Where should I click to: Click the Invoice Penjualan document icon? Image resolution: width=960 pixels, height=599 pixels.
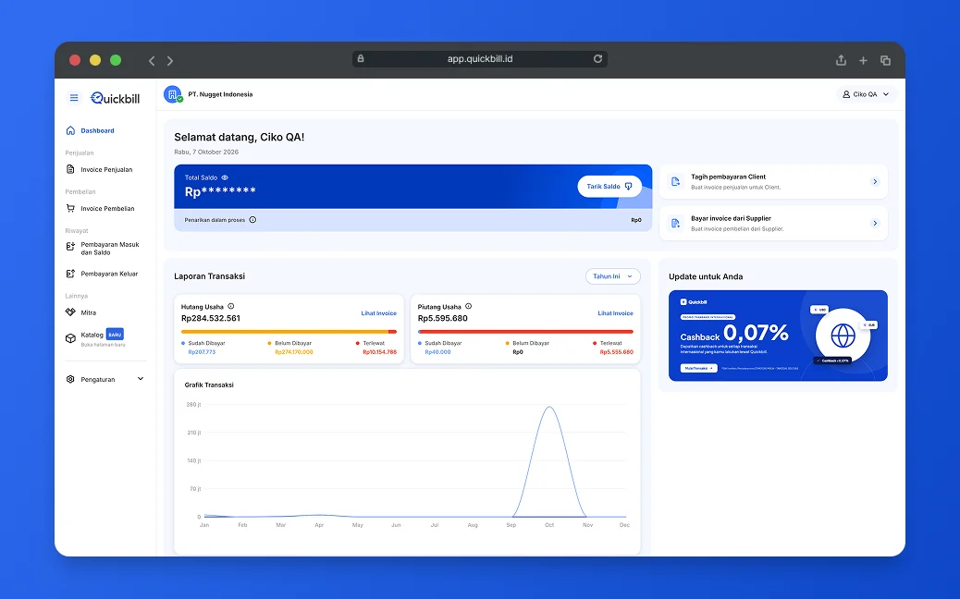(x=70, y=169)
